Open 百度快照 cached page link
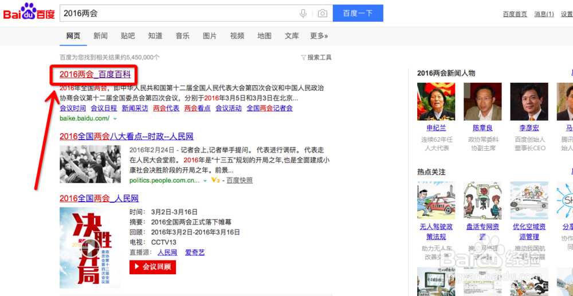The width and height of the screenshot is (573, 296). tap(240, 181)
